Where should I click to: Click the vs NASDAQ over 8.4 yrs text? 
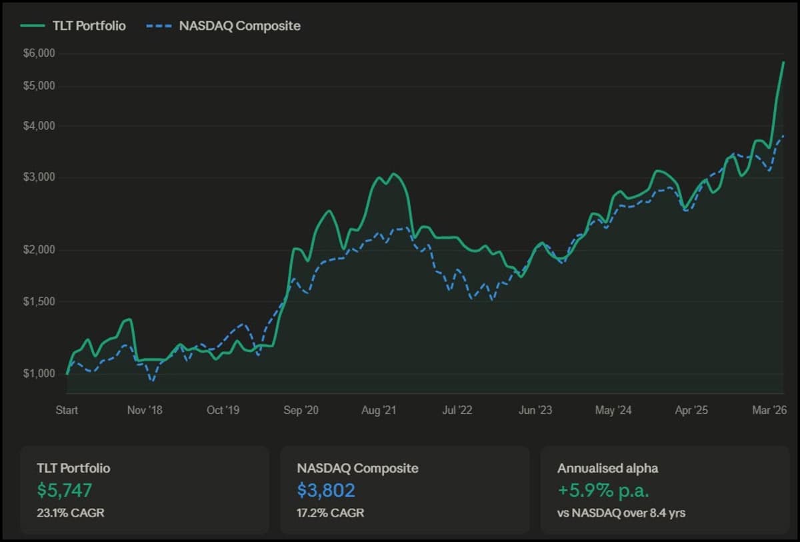(x=621, y=513)
